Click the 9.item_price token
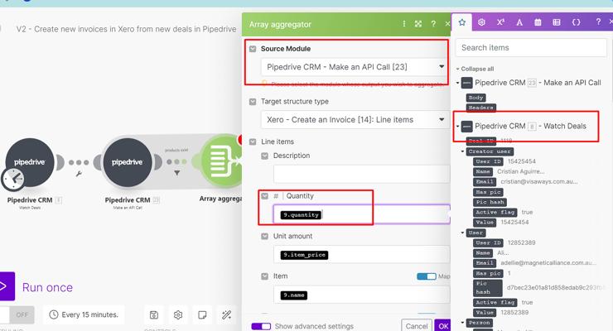Screen dimensions: 613x331 point(304,255)
